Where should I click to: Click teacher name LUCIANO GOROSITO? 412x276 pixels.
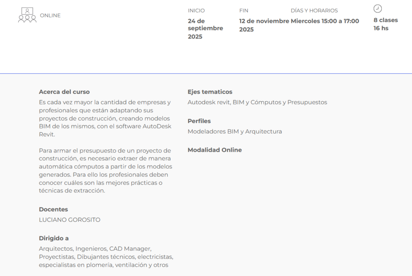click(70, 220)
